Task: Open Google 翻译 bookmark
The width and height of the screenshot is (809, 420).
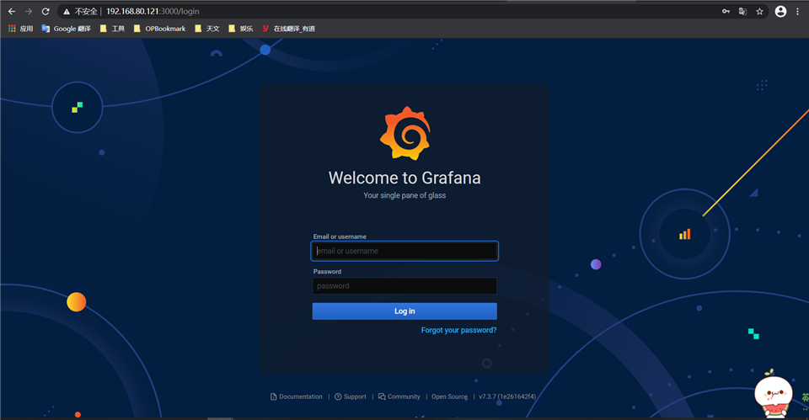Action: point(66,29)
